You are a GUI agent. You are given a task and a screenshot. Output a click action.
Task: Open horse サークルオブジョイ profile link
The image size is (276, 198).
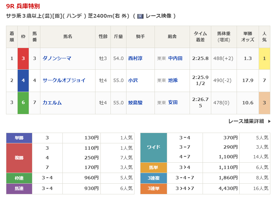coord(64,80)
